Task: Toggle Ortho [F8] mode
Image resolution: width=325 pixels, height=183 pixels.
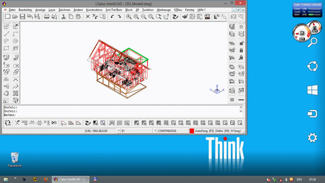Action: point(222,131)
